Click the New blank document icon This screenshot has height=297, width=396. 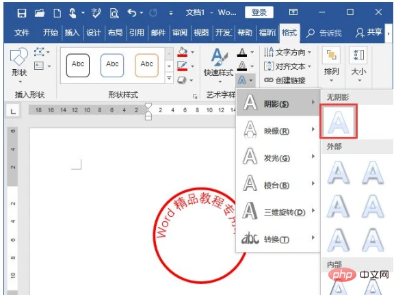(x=57, y=12)
